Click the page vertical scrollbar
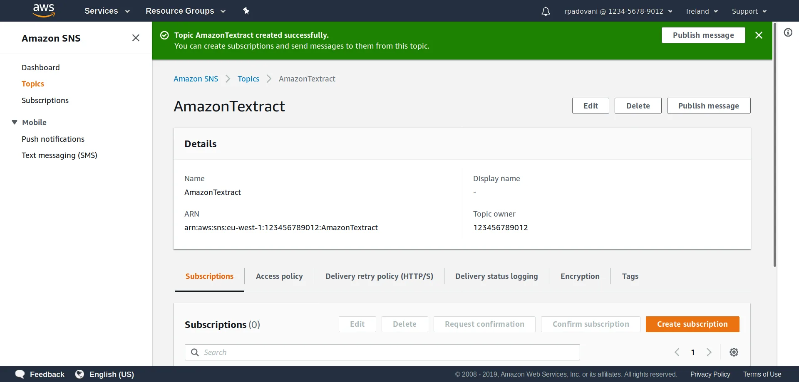This screenshot has width=799, height=382. point(774,145)
